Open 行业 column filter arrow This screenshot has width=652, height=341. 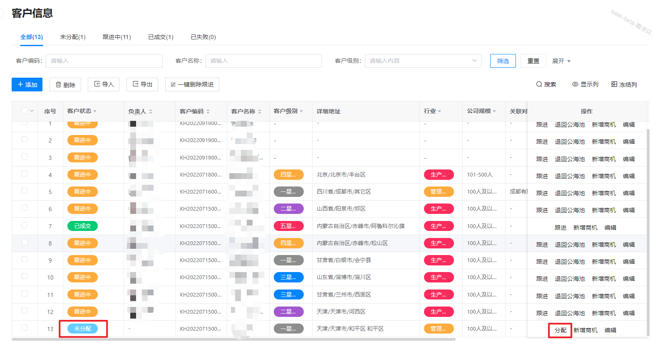[x=439, y=111]
